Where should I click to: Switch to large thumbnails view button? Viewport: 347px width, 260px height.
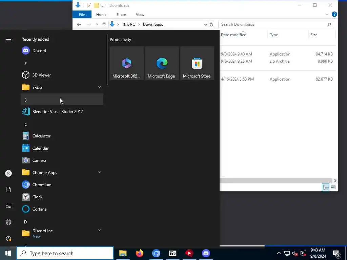coord(333,187)
